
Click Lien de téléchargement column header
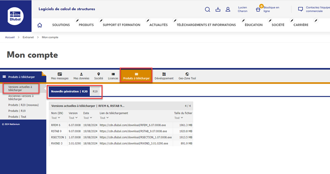point(114,113)
